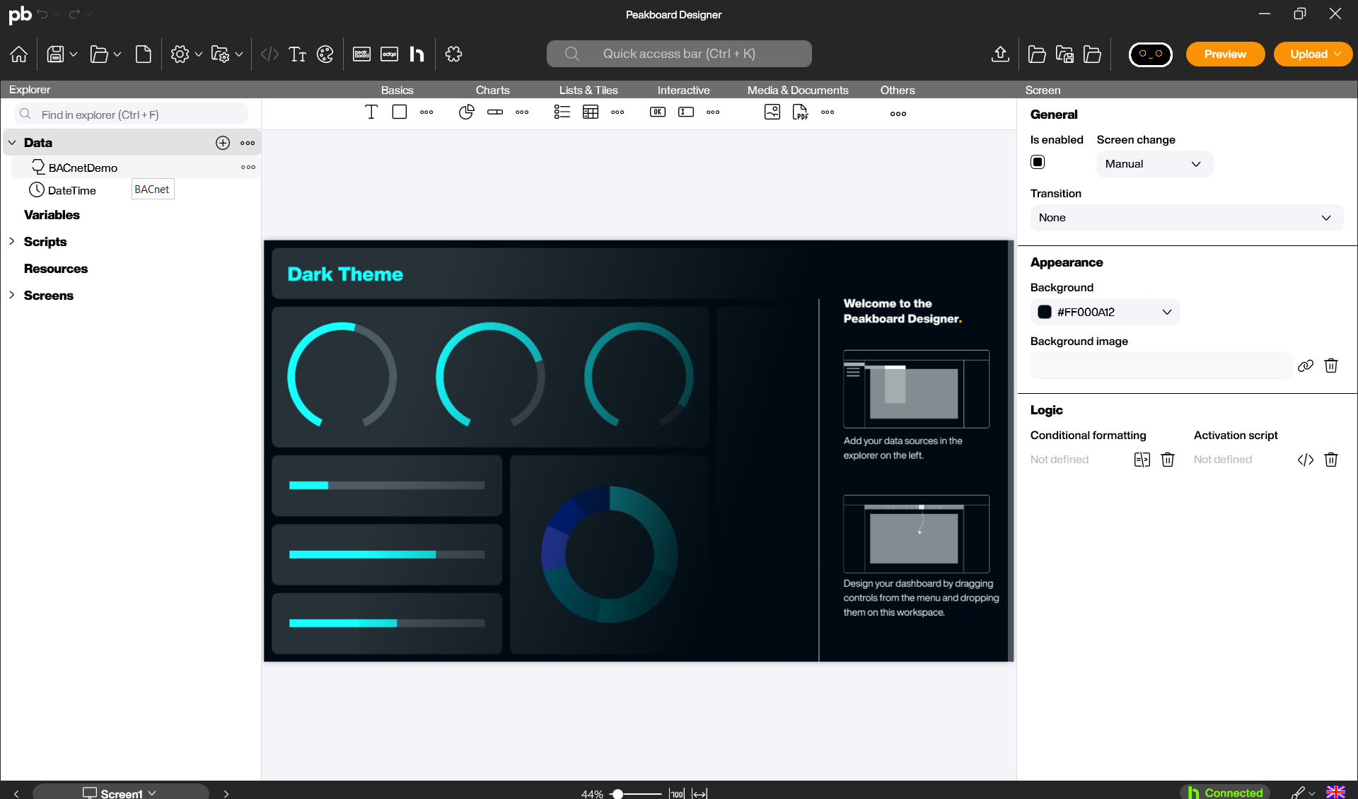The height and width of the screenshot is (799, 1358).
Task: Click the orange Preview button
Action: tap(1225, 54)
